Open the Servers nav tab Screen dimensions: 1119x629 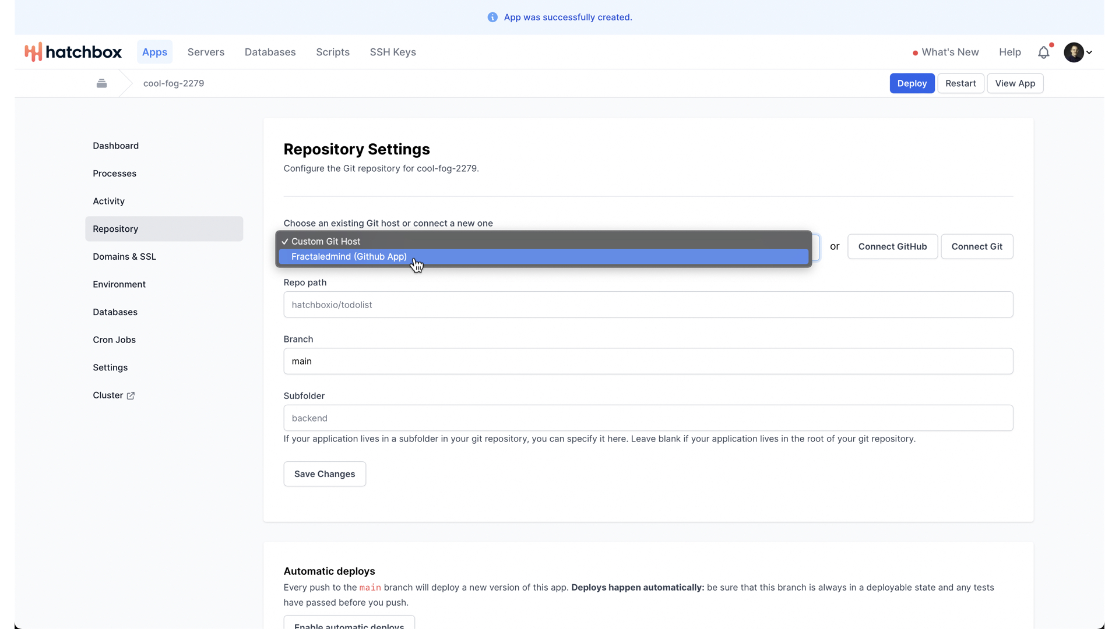pos(206,52)
